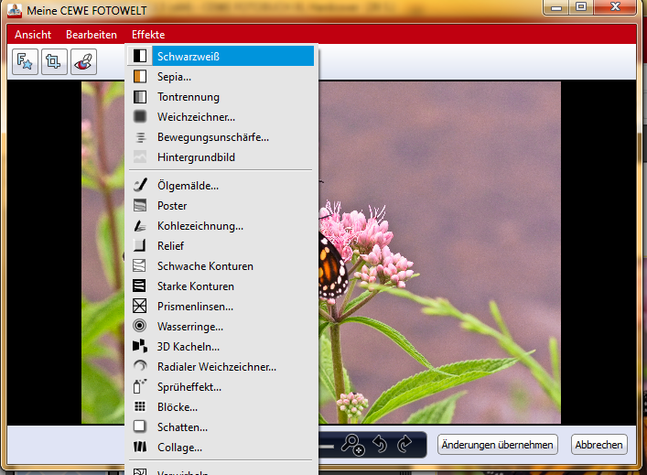Click the Prismenlinsen crossed-box icon
The width and height of the screenshot is (647, 475).
pyautogui.click(x=139, y=306)
